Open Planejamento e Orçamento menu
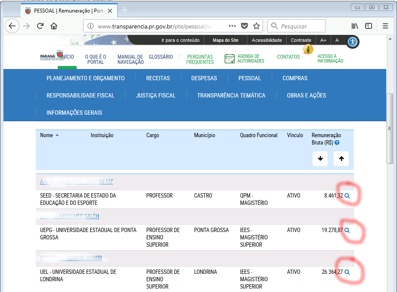The image size is (397, 292). click(85, 78)
